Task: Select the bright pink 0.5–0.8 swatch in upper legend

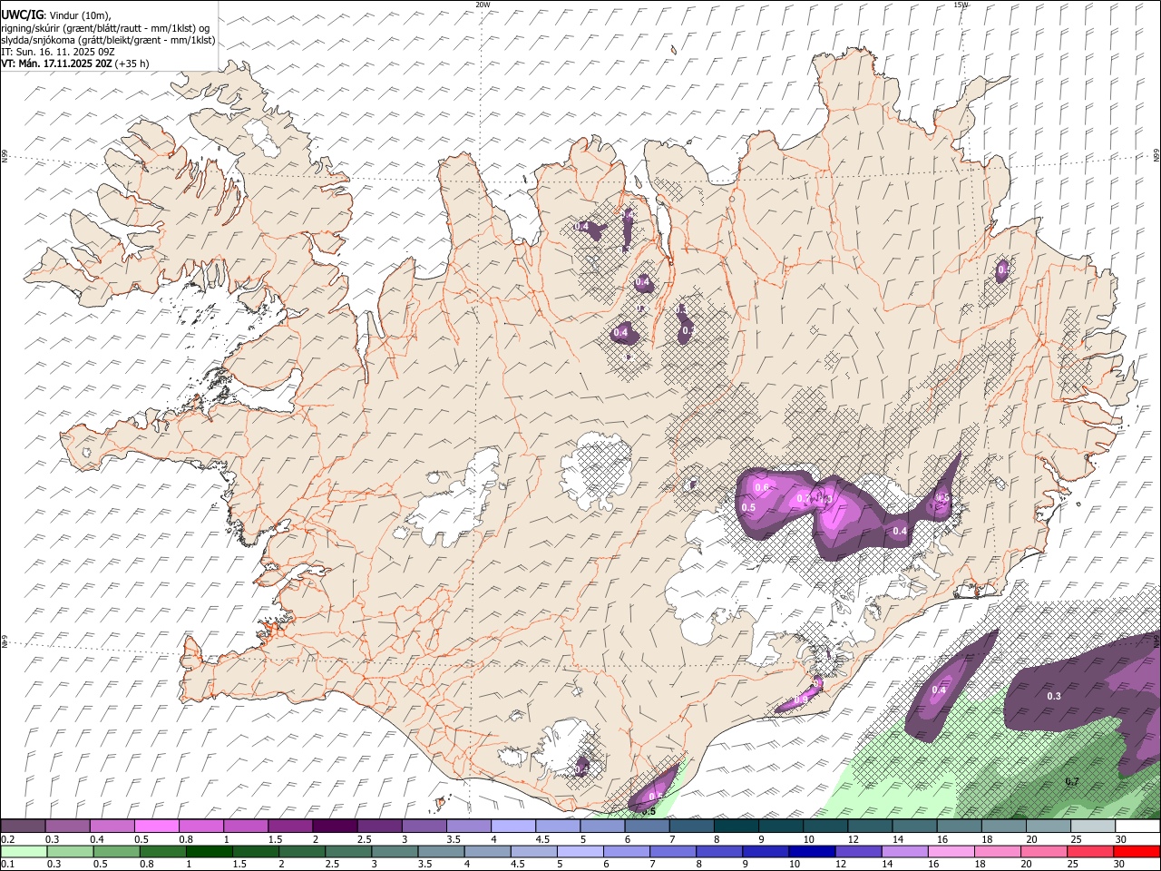Action: pyautogui.click(x=156, y=827)
